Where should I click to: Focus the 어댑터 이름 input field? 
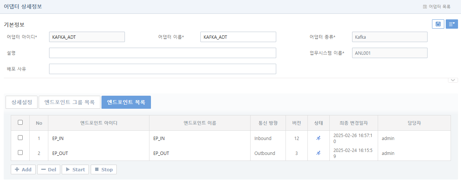point(238,37)
